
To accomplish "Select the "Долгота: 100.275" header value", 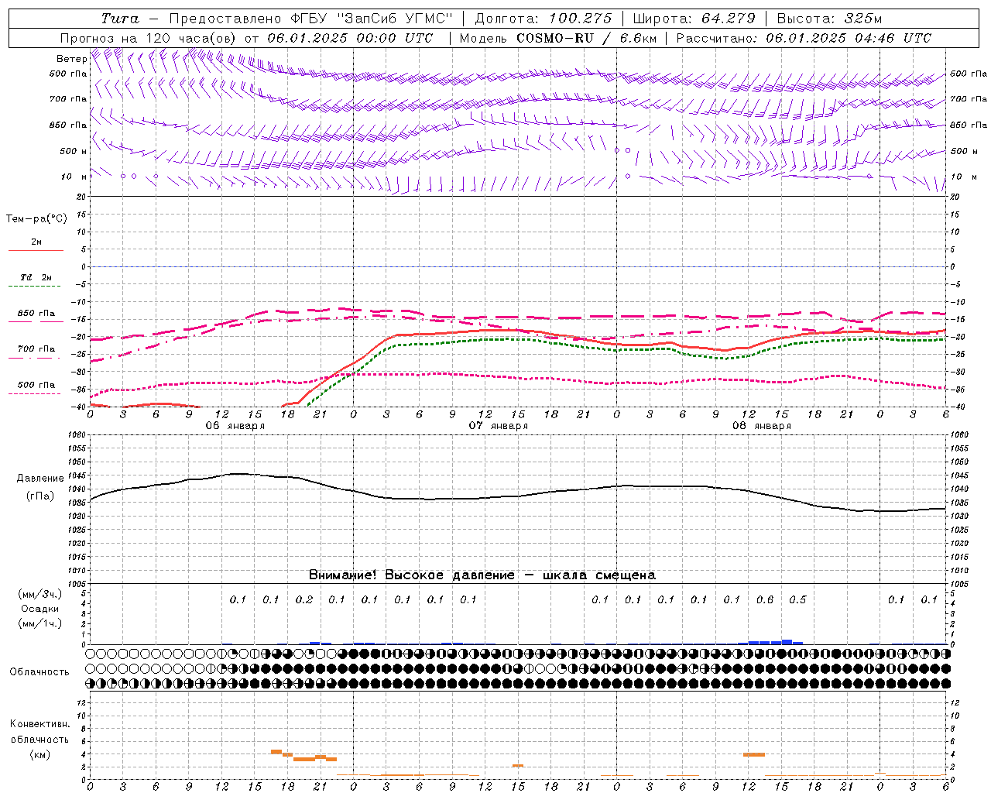I will click(544, 19).
